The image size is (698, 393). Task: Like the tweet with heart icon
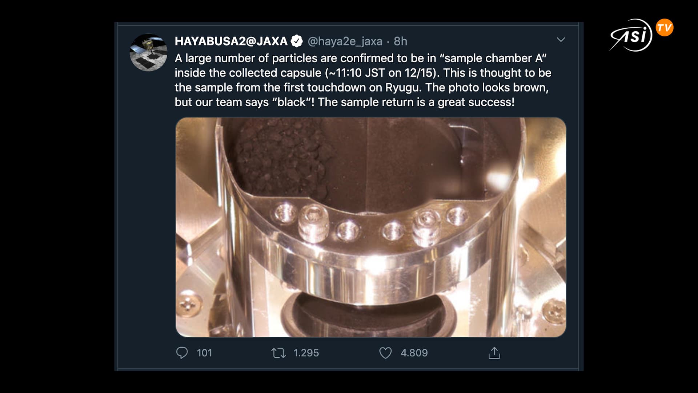[x=385, y=353]
